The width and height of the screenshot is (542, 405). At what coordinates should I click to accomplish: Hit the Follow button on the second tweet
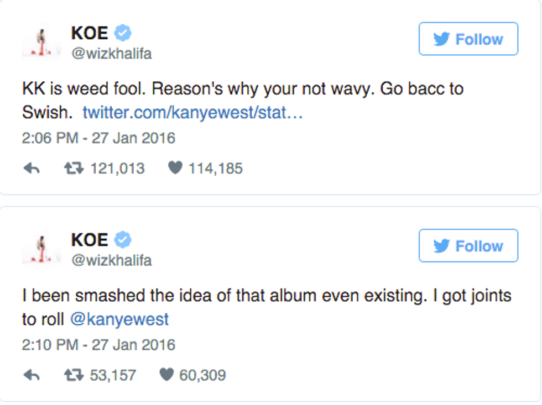click(468, 246)
